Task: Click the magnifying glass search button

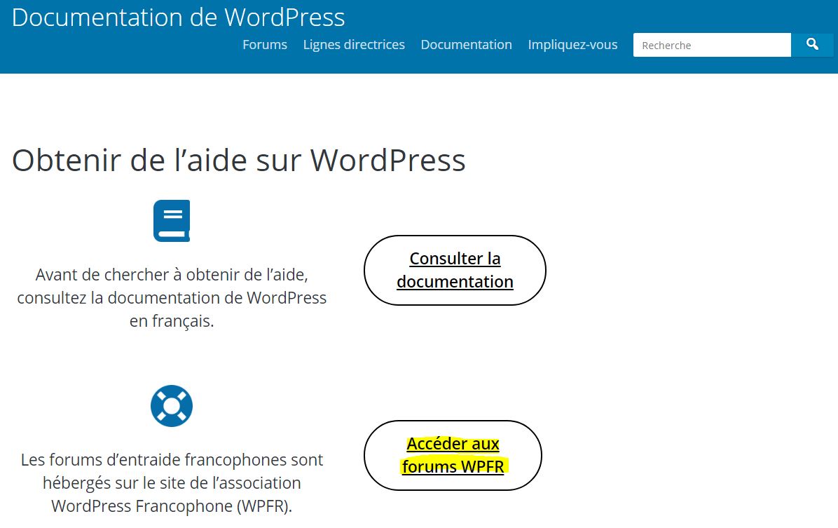Action: pos(812,45)
